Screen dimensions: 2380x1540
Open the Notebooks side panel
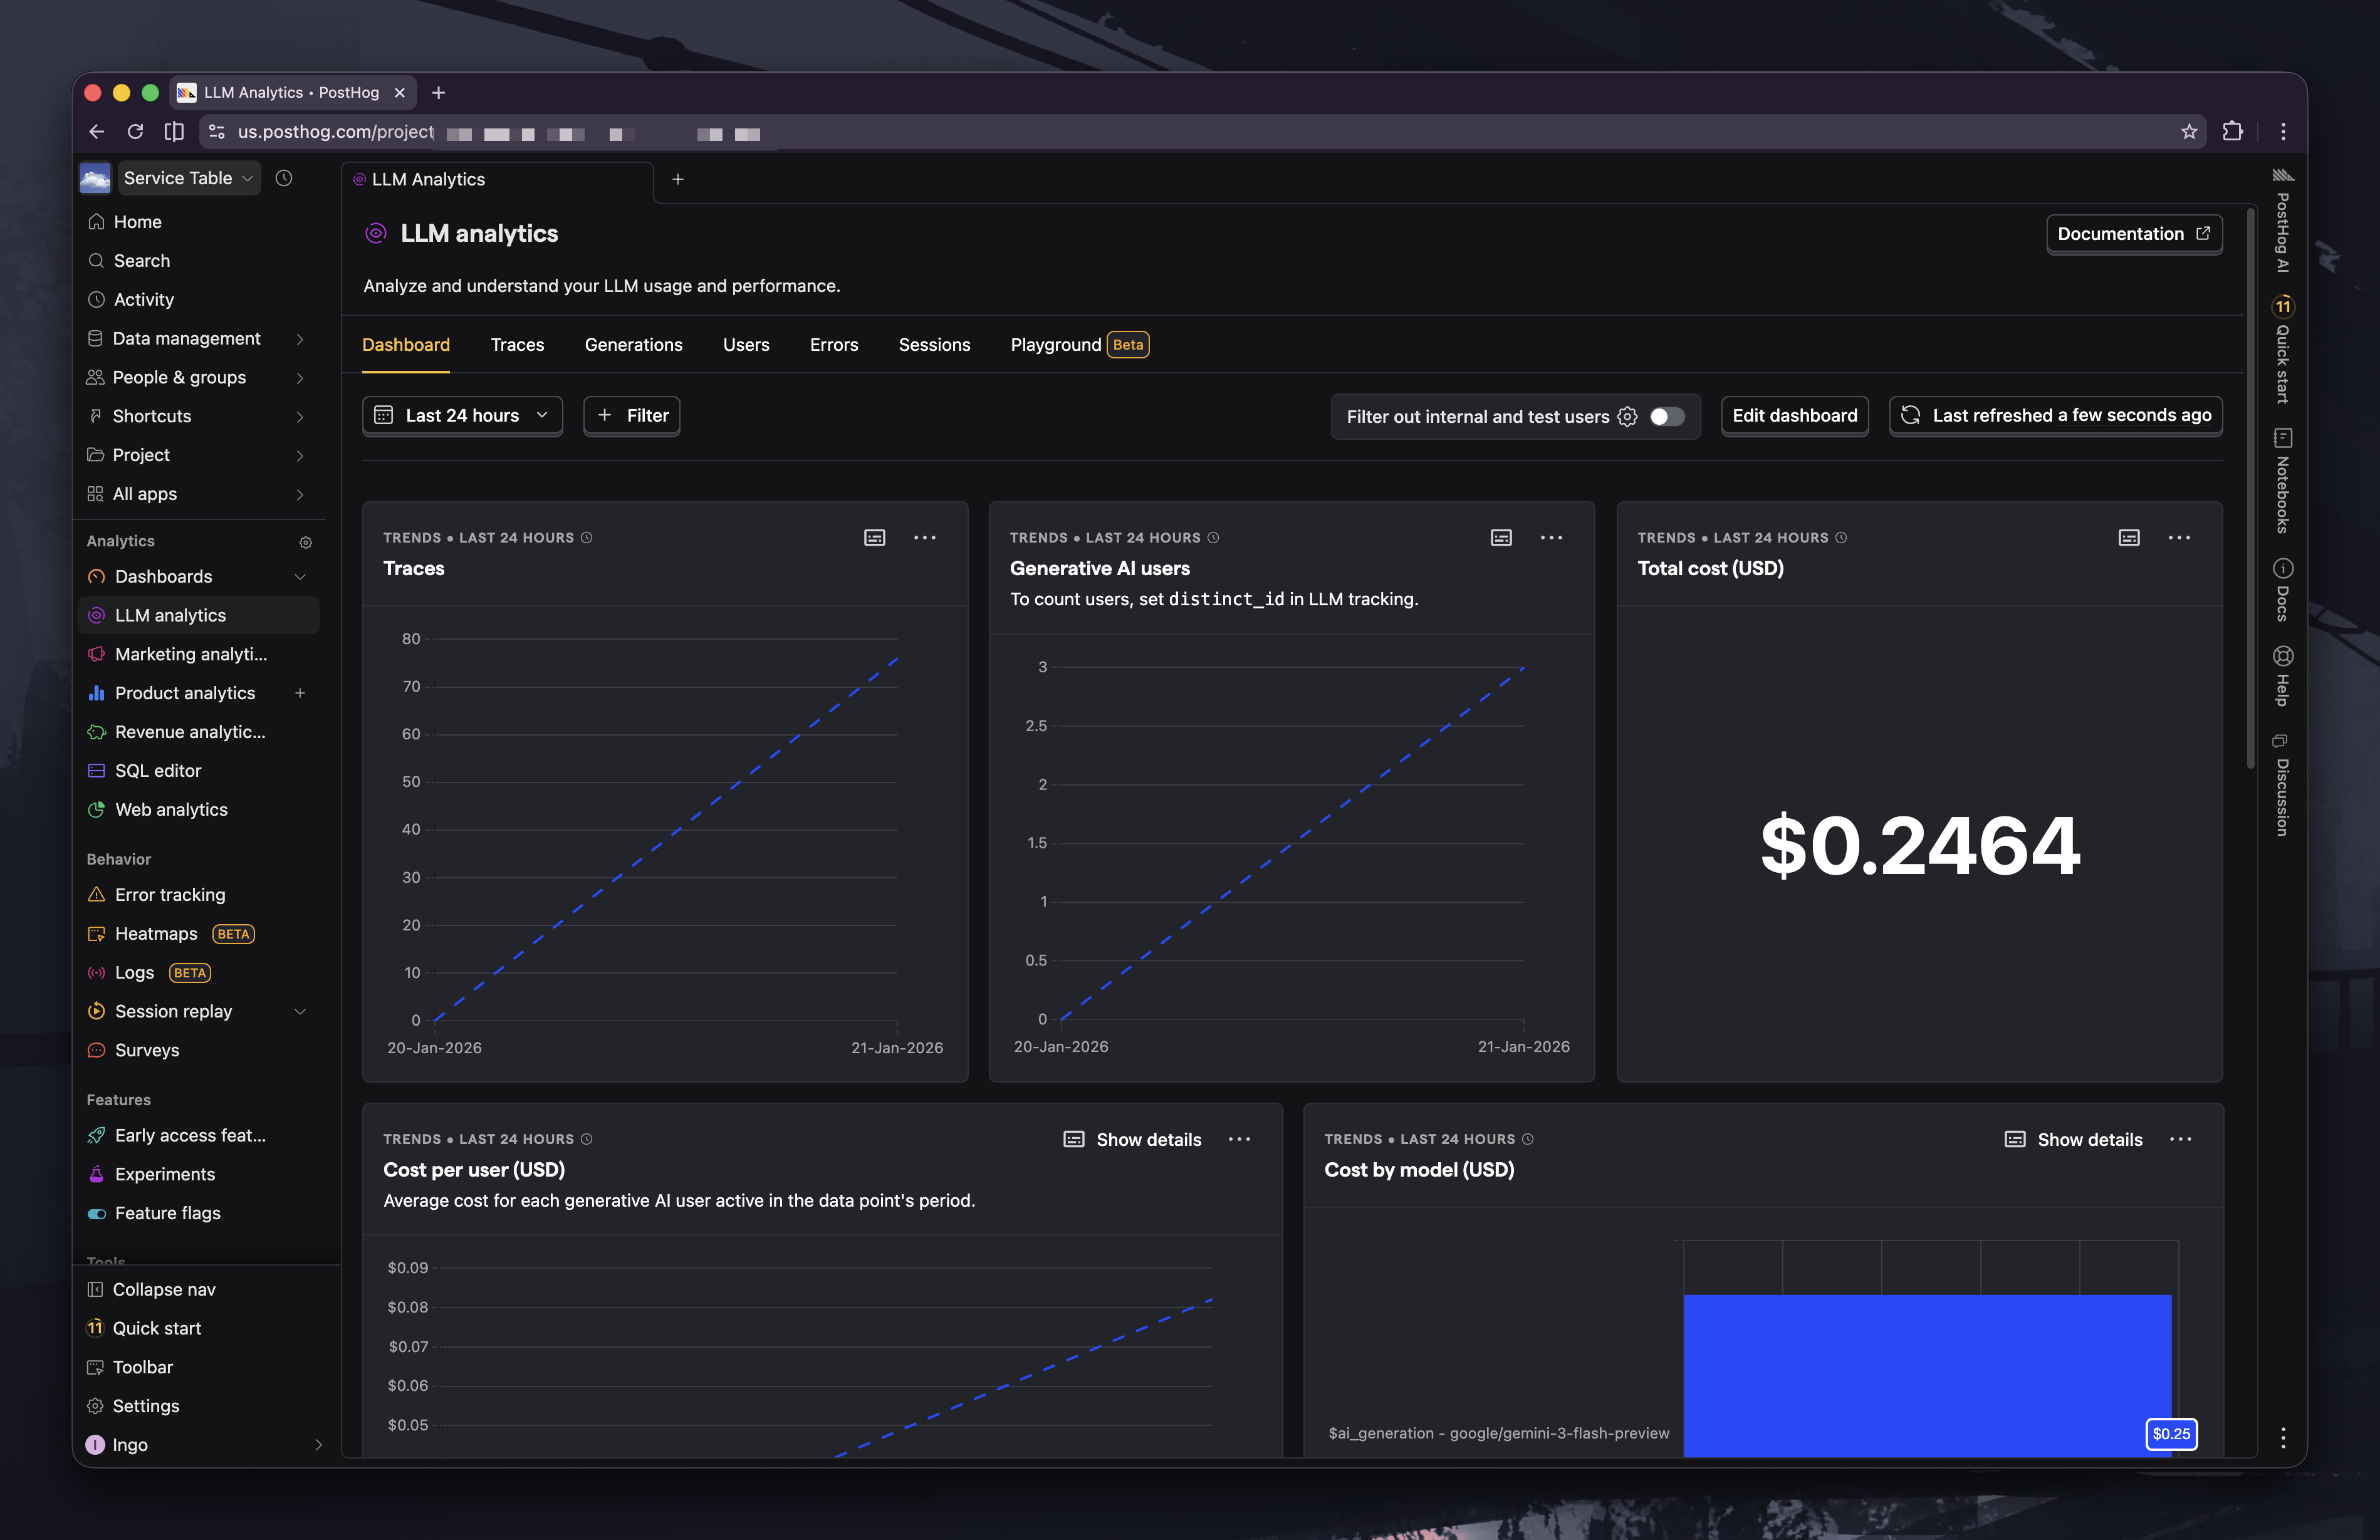pos(2282,481)
